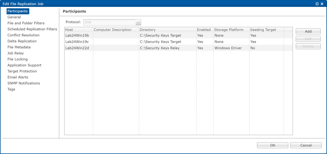
Task: Select SNMP Notifications page
Action: pyautogui.click(x=24, y=83)
